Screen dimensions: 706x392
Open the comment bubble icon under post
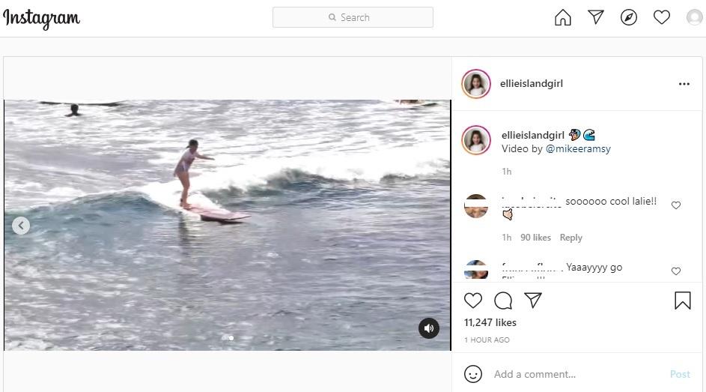[503, 301]
